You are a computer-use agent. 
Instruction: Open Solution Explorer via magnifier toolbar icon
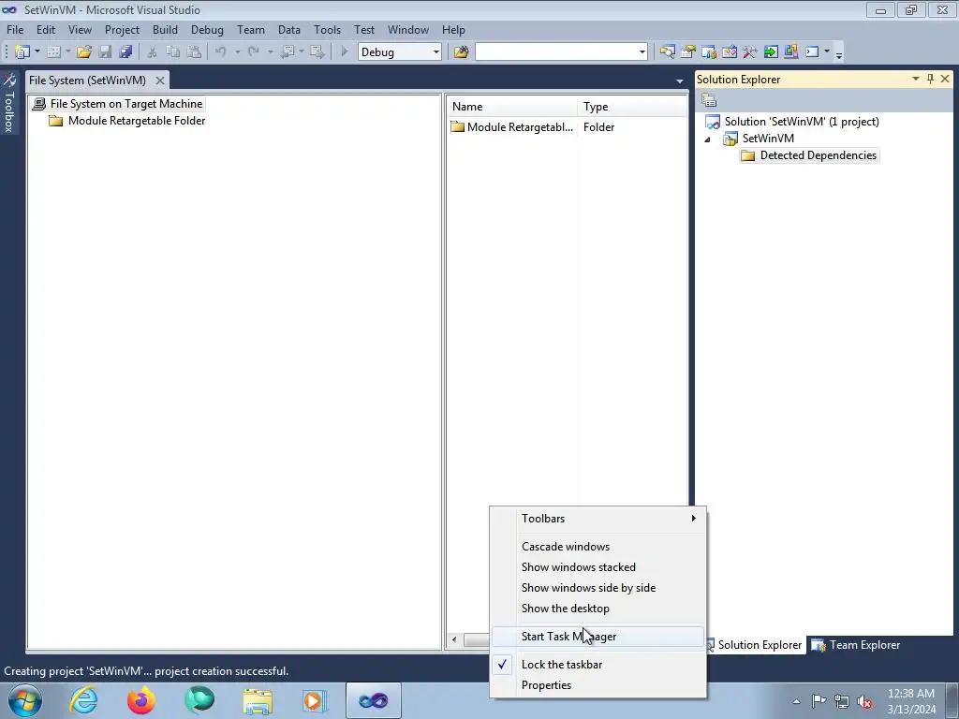click(667, 52)
